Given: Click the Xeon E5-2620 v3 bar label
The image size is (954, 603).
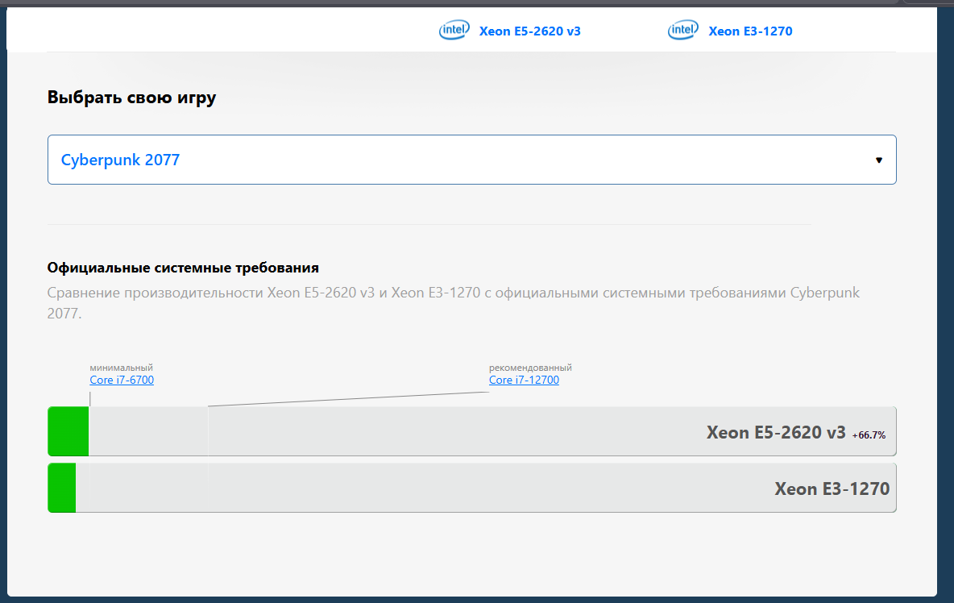Looking at the screenshot, I should coord(776,433).
